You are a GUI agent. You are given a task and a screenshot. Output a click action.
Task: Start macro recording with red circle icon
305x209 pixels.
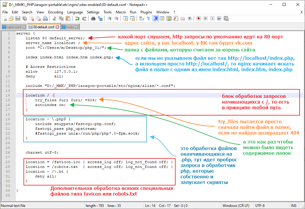[198, 18]
